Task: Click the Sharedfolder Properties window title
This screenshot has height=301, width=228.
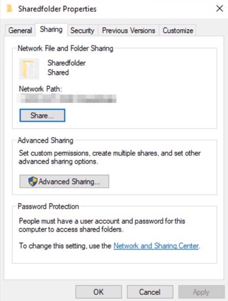Action: click(57, 9)
